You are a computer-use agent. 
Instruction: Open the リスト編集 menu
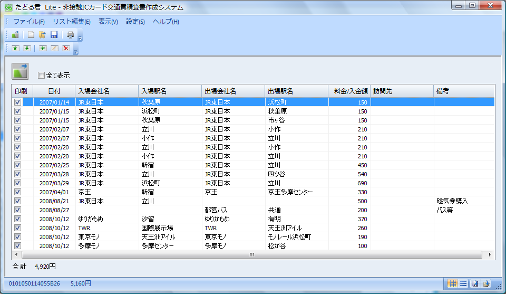click(x=71, y=22)
